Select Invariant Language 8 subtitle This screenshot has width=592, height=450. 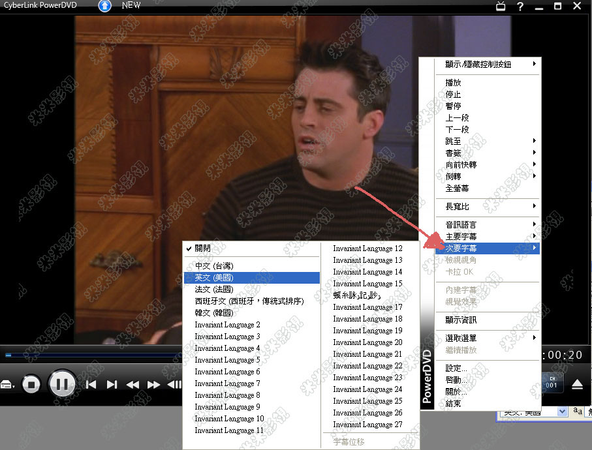[x=252, y=395]
